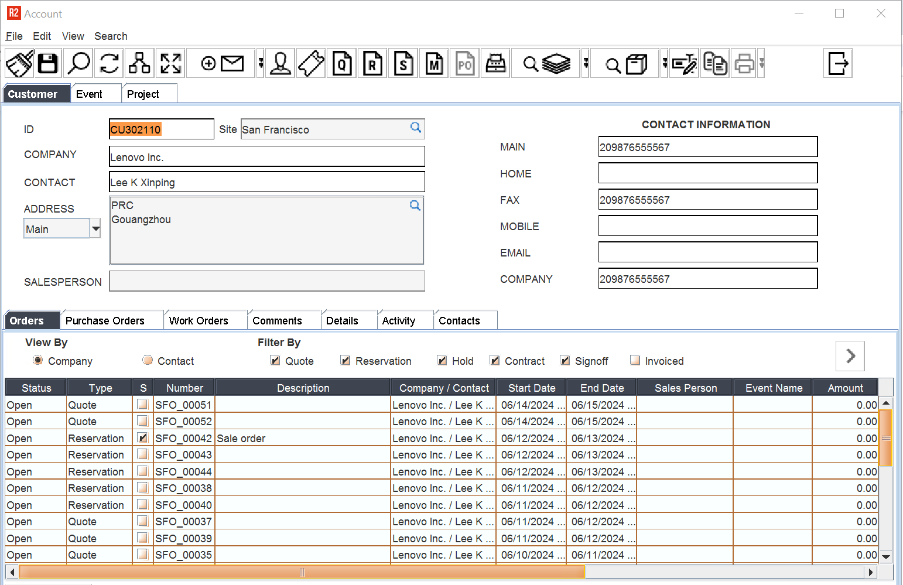The height and width of the screenshot is (585, 903).
Task: Click the Refresh arrows icon
Action: [110, 63]
